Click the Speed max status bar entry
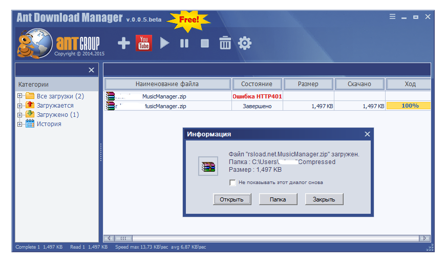The image size is (446, 263). coord(160,247)
